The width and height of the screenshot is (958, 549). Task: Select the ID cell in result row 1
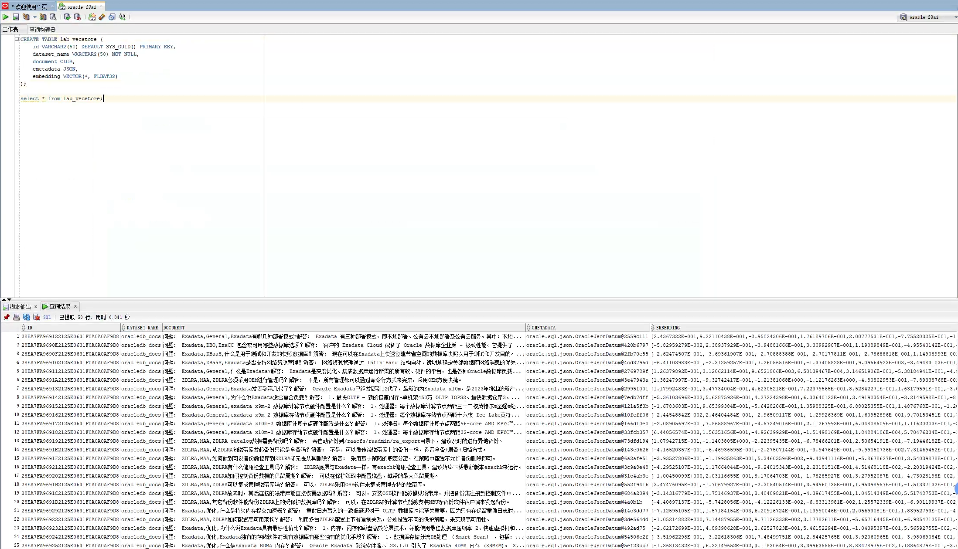tap(70, 336)
